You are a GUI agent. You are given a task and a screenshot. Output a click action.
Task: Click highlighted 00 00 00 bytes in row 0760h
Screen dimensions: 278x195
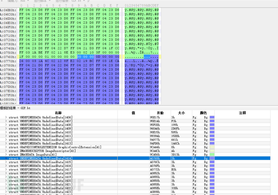click(85, 57)
